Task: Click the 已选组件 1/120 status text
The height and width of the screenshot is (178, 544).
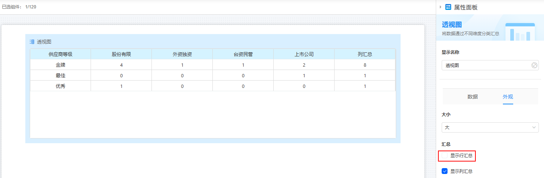Action: click(x=19, y=7)
